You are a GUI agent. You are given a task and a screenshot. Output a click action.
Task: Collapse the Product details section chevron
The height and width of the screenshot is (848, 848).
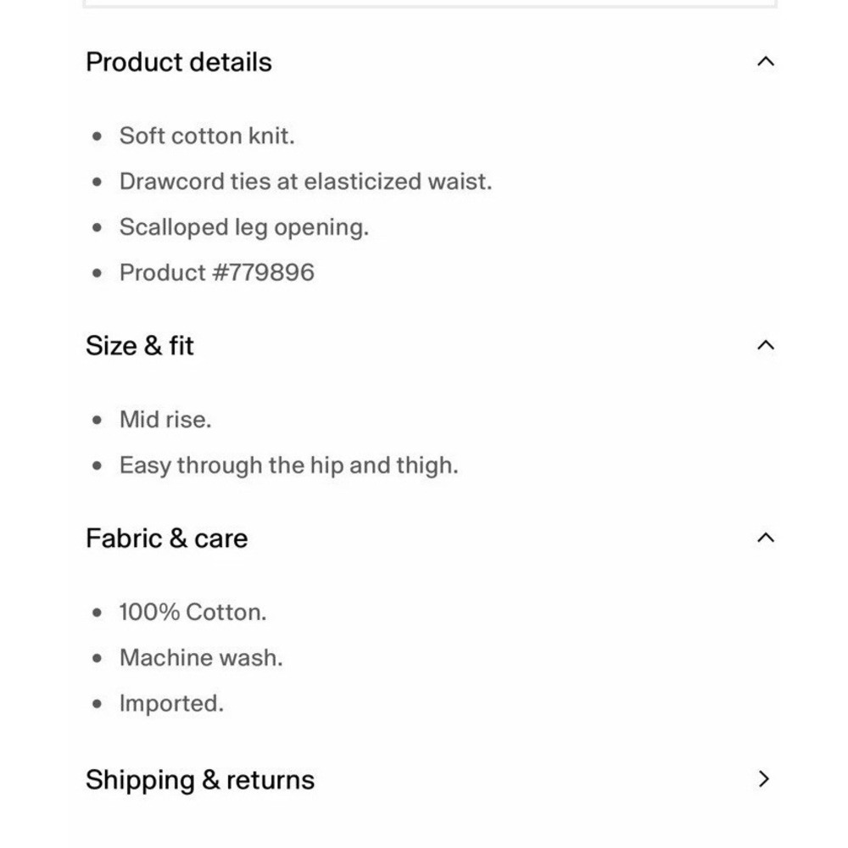[765, 61]
